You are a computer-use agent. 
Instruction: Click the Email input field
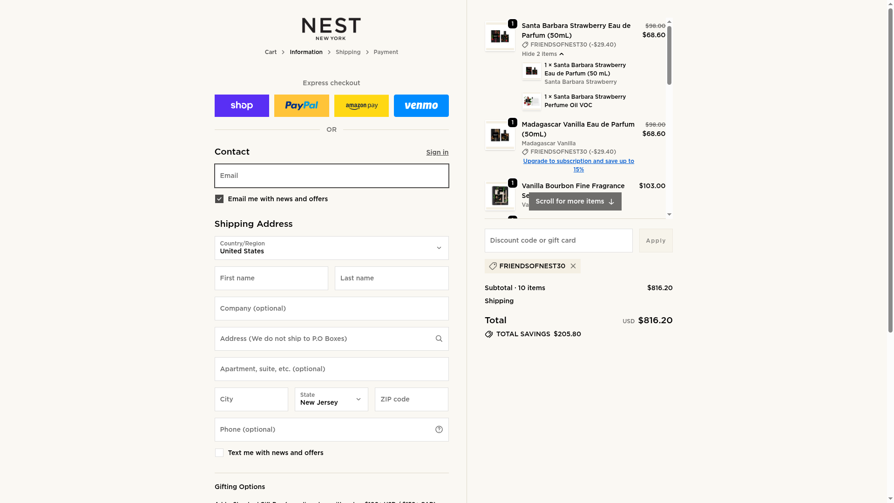click(x=331, y=176)
